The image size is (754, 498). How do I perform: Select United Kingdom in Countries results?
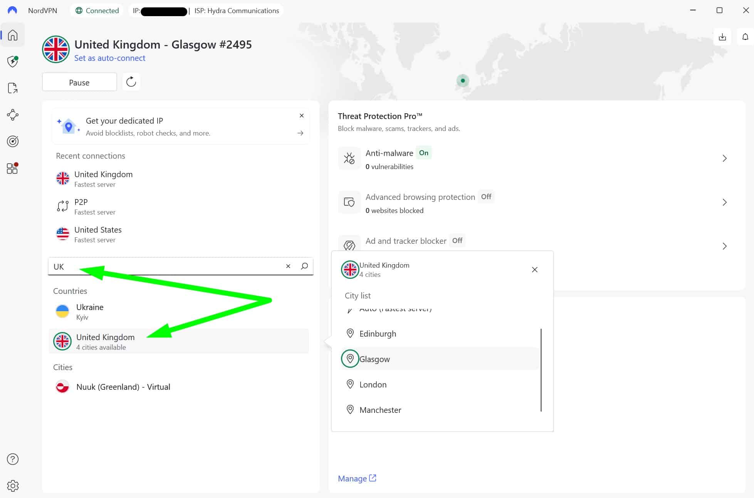pos(179,341)
